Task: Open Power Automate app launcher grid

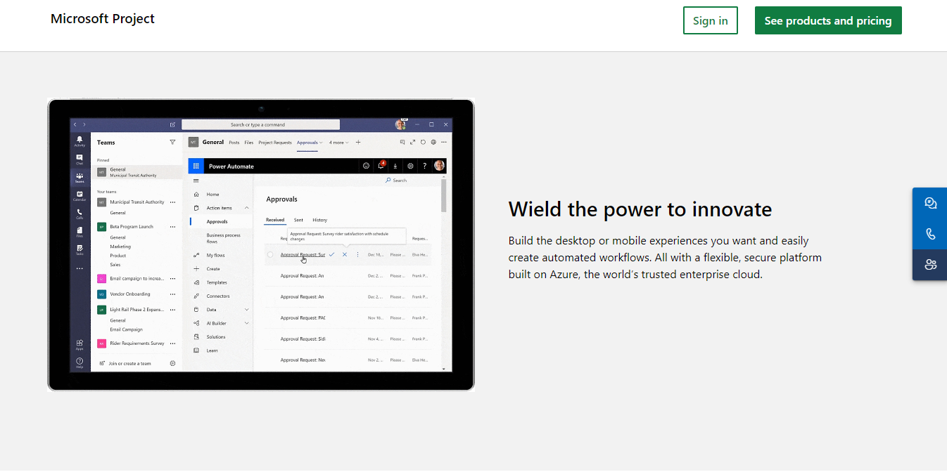Action: [x=196, y=166]
